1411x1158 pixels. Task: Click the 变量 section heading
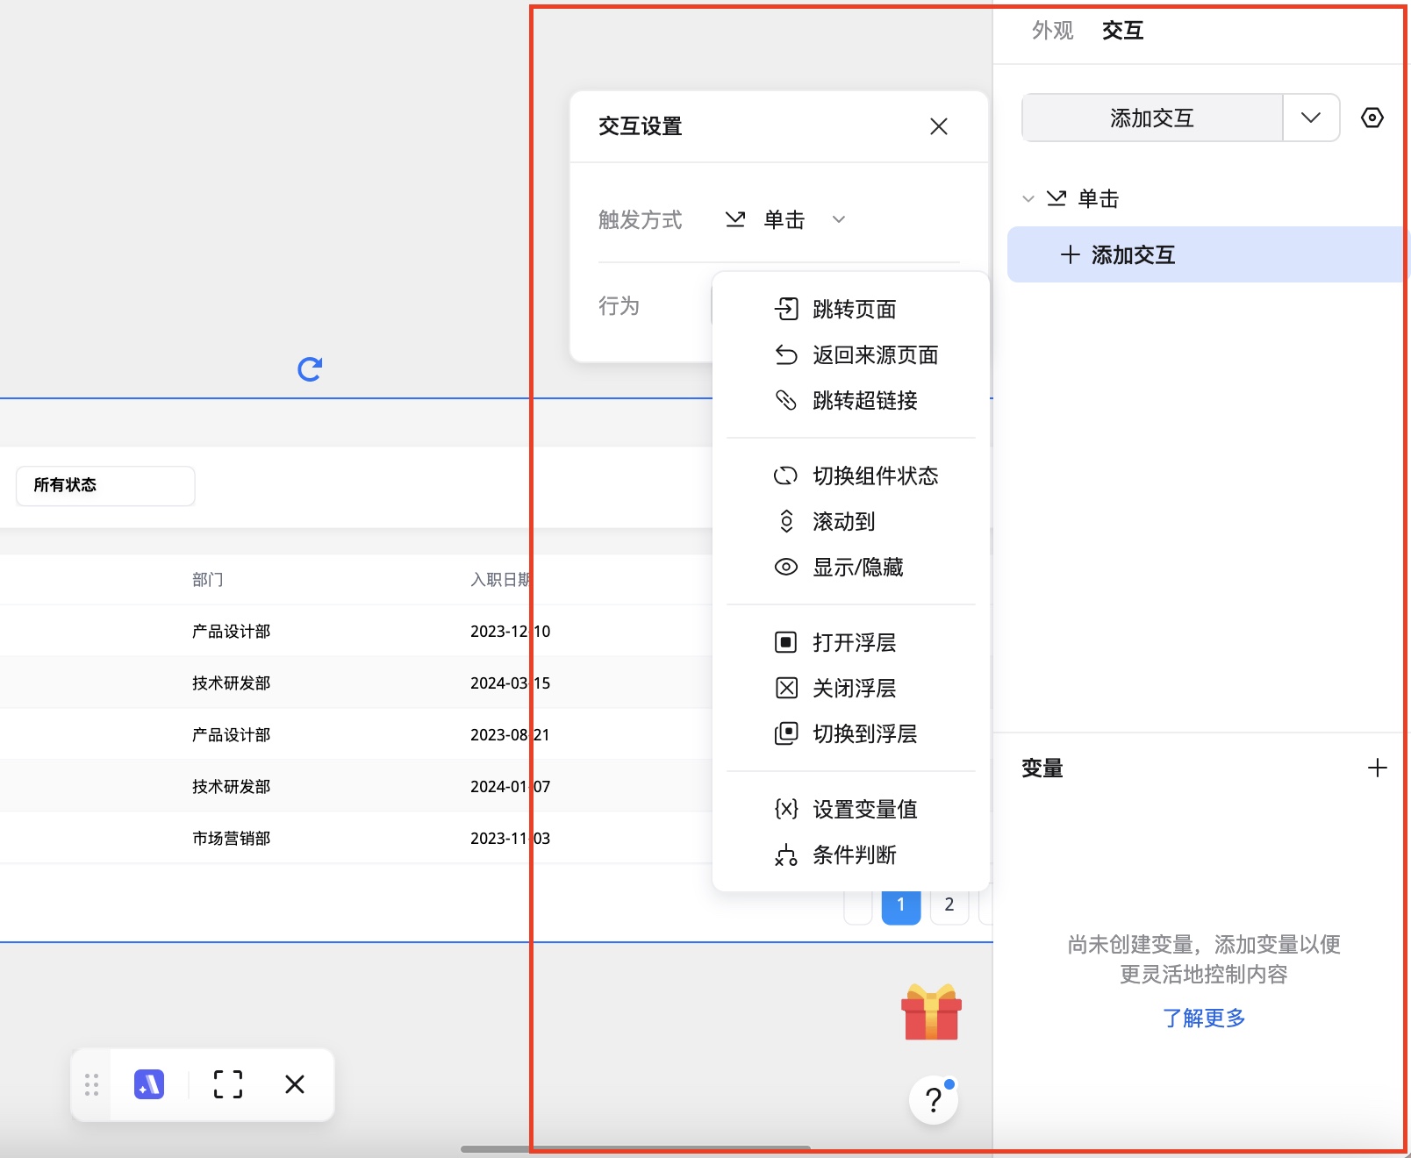point(1042,768)
